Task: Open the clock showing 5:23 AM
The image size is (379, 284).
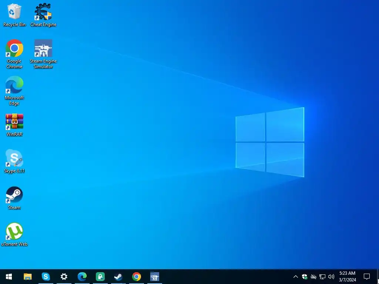Action: [x=347, y=277]
